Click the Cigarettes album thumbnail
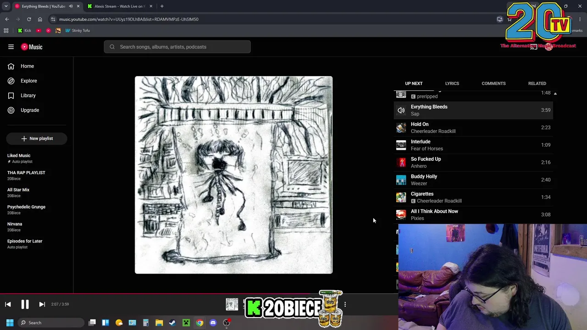Screen dimensions: 587x330 (x=401, y=197)
